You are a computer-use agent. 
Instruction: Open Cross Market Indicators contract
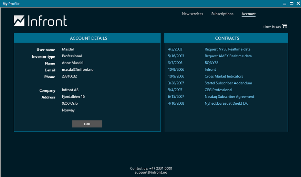click(224, 76)
